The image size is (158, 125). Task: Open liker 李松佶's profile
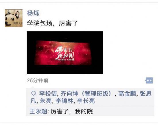pyautogui.click(x=48, y=94)
